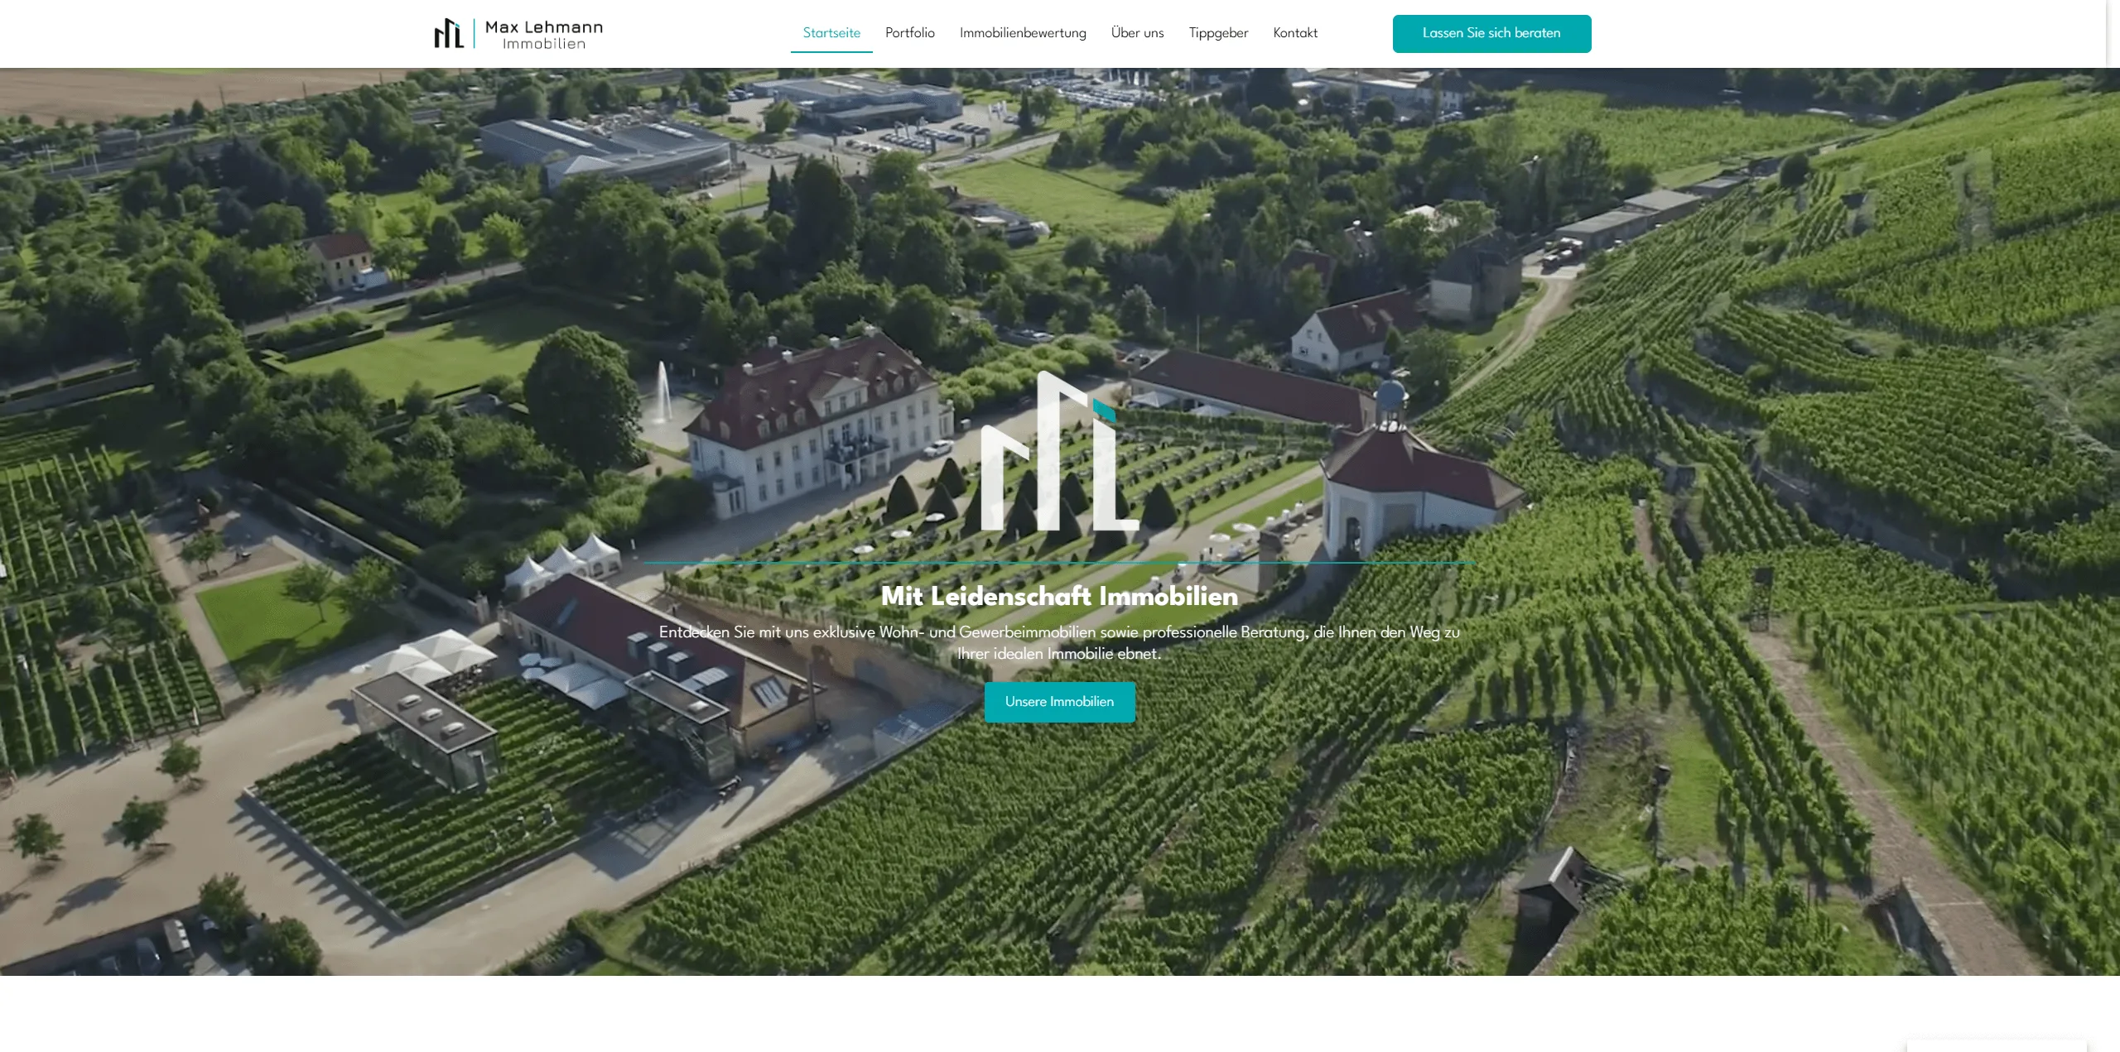
Task: Click the ML logo icon in header
Action: coord(449,34)
